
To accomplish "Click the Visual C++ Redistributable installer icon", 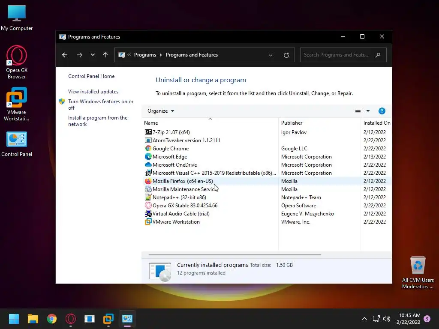I will coord(148,173).
